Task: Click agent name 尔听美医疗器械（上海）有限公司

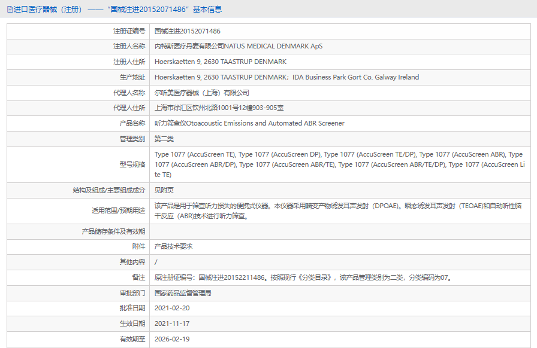Action: (x=202, y=93)
